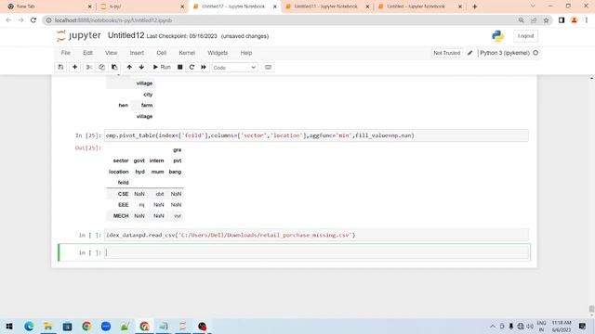This screenshot has width=595, height=334.
Task: Open the command palette keyboard icon
Action: click(x=269, y=67)
